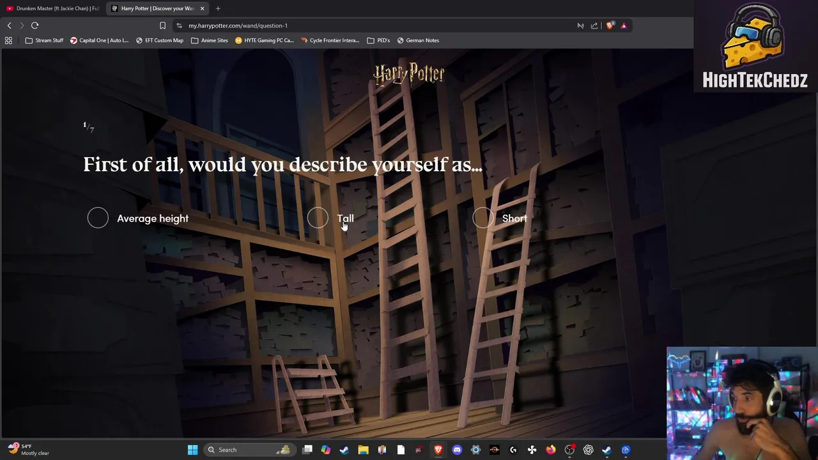Launch Copilot from the taskbar
The height and width of the screenshot is (460, 818).
click(326, 450)
